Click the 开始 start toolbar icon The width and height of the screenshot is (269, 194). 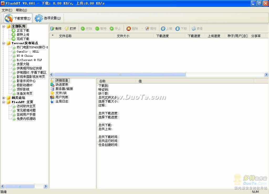tap(83, 28)
